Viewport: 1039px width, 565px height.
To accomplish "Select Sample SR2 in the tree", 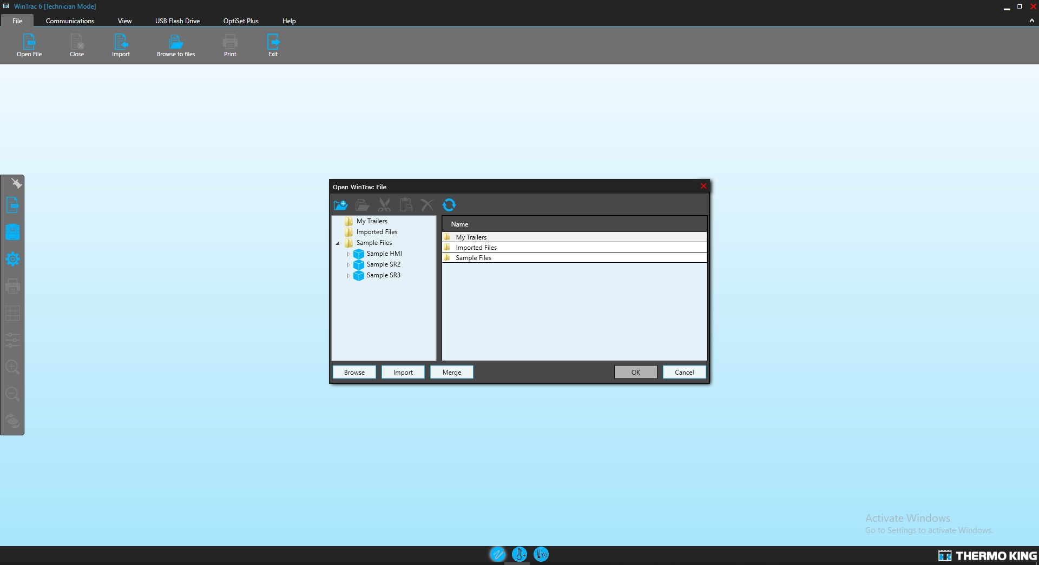I will click(384, 264).
